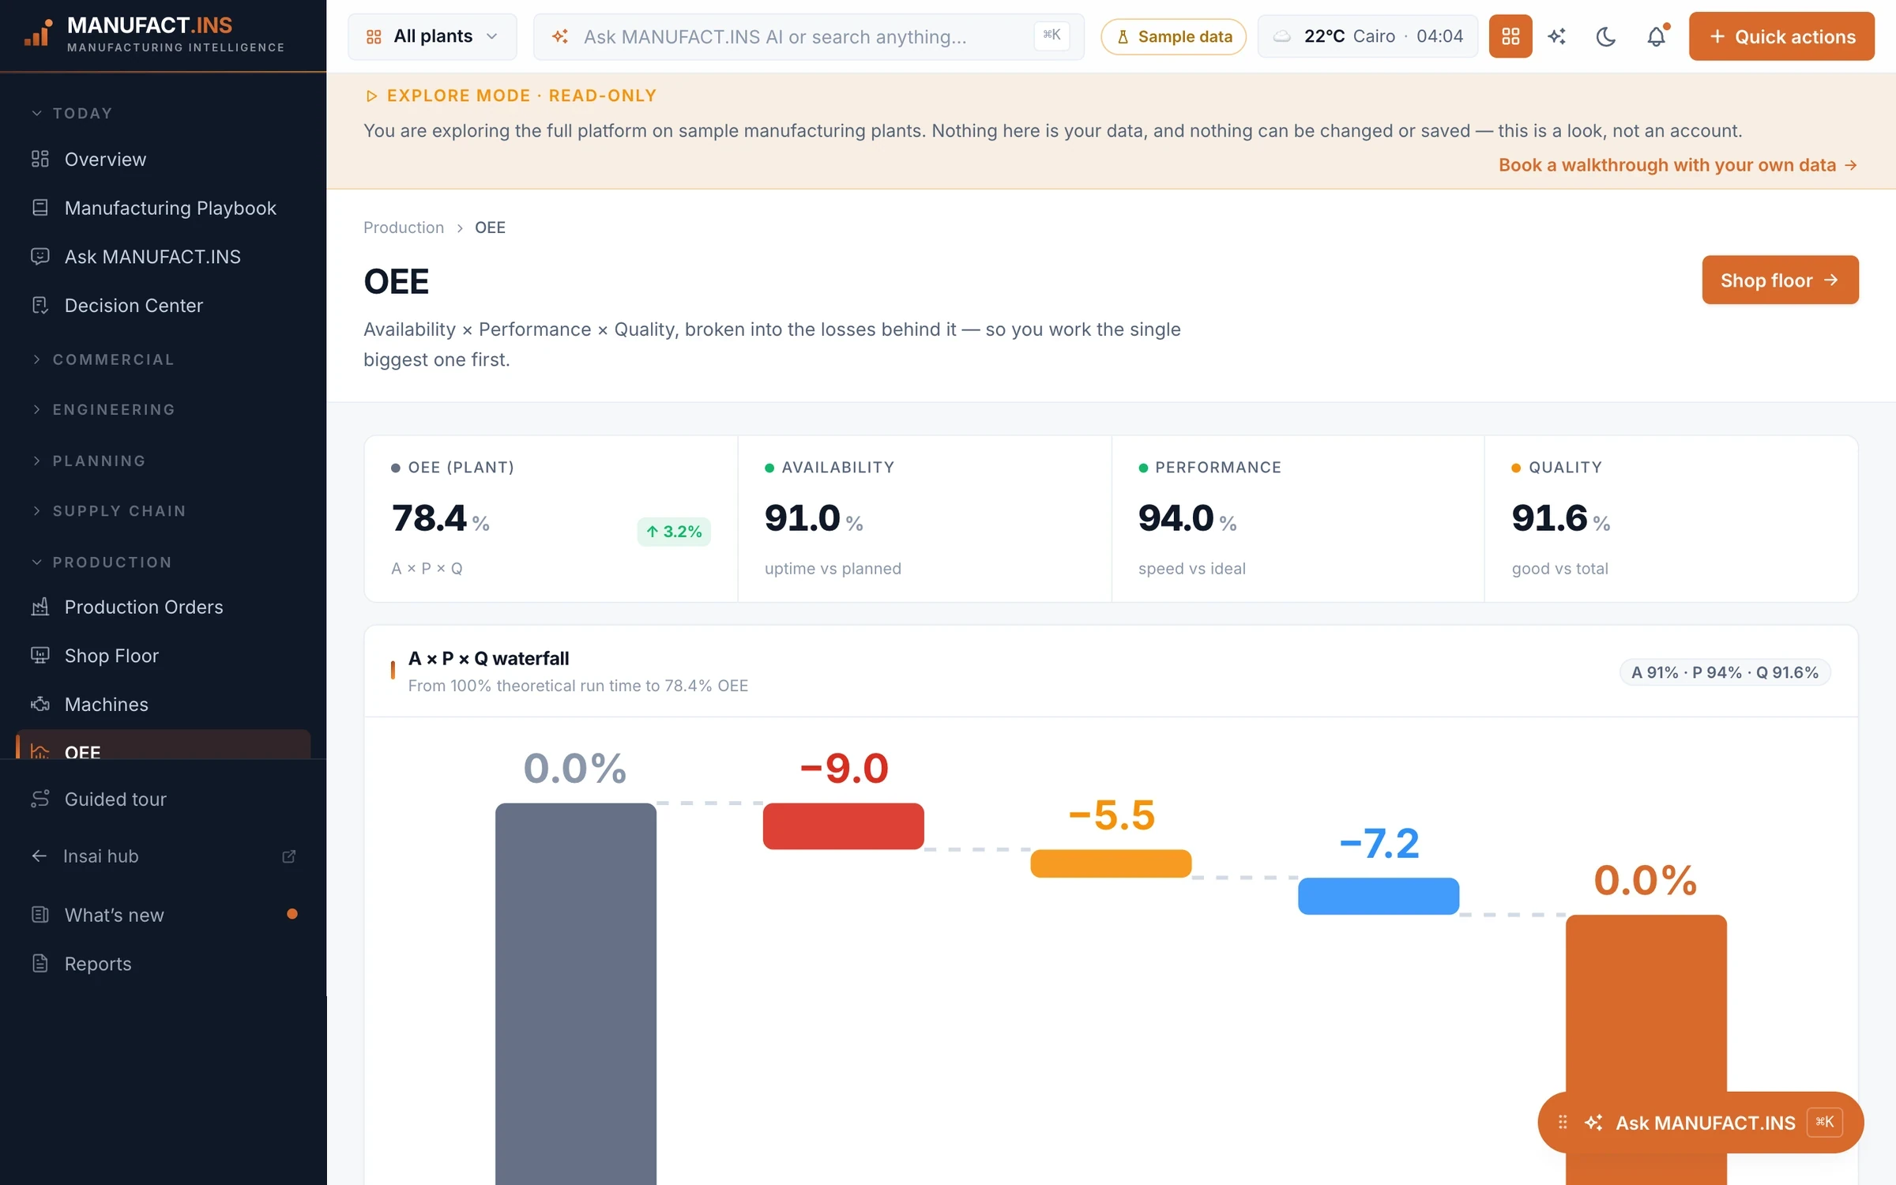Click the Insai hub back arrow
Screen dimensions: 1896x1185
coord(39,856)
